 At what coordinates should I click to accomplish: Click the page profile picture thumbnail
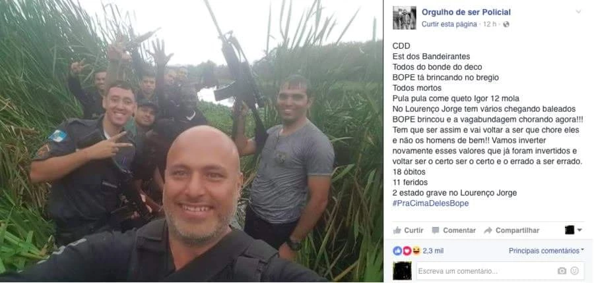click(404, 18)
